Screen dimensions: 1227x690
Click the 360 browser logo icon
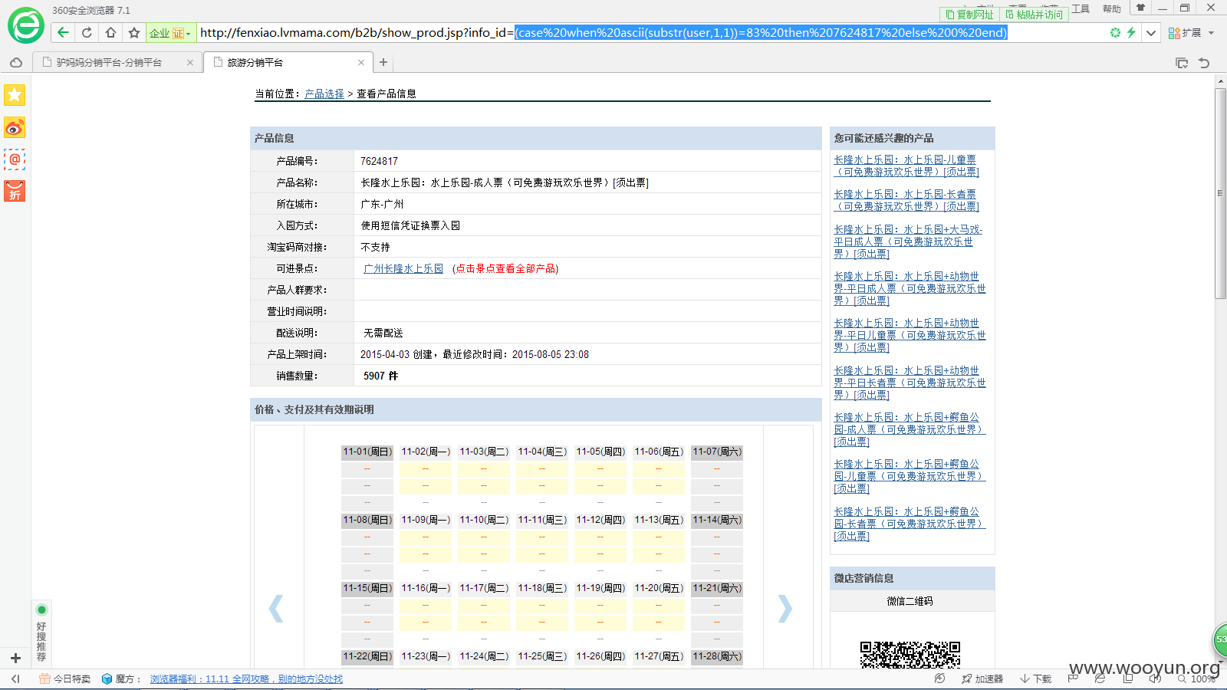tap(26, 26)
